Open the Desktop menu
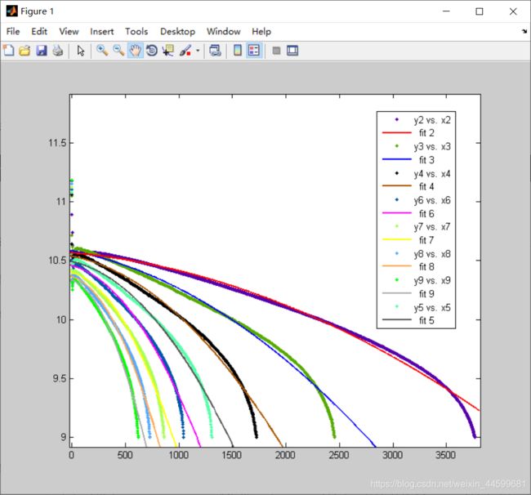 [x=177, y=32]
